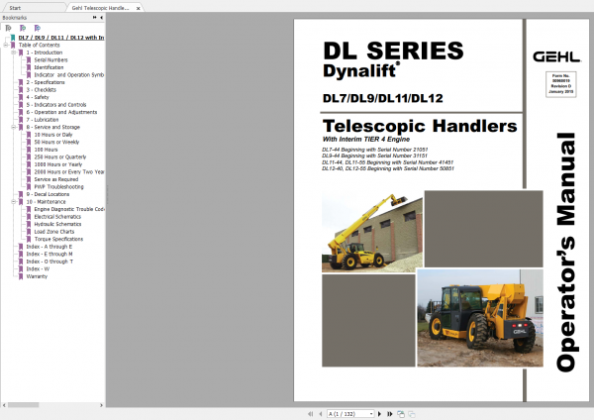
Task: Click the bookmarks scrollbar left arrow
Action: coord(4,405)
